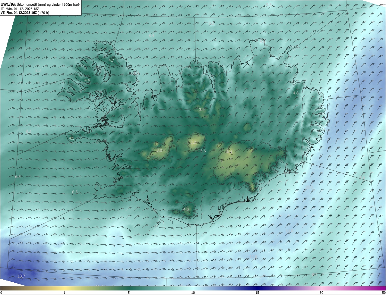Click the 4.1 value label on Snæfellsnes
The image size is (386, 295).
[x=71, y=138]
